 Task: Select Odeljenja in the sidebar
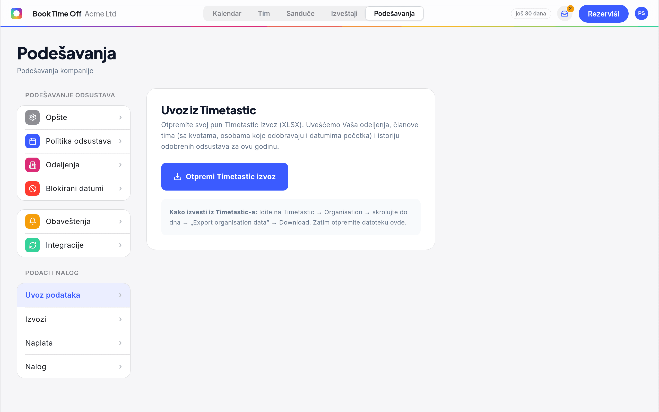tap(74, 165)
